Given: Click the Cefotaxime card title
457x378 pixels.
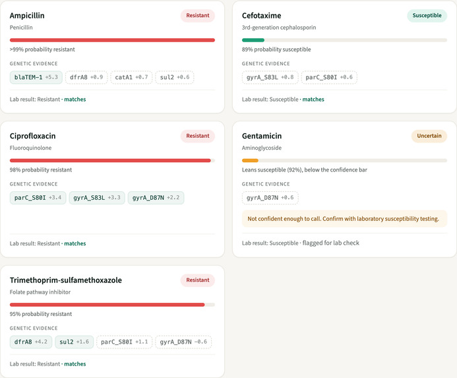Looking at the screenshot, I should point(261,16).
